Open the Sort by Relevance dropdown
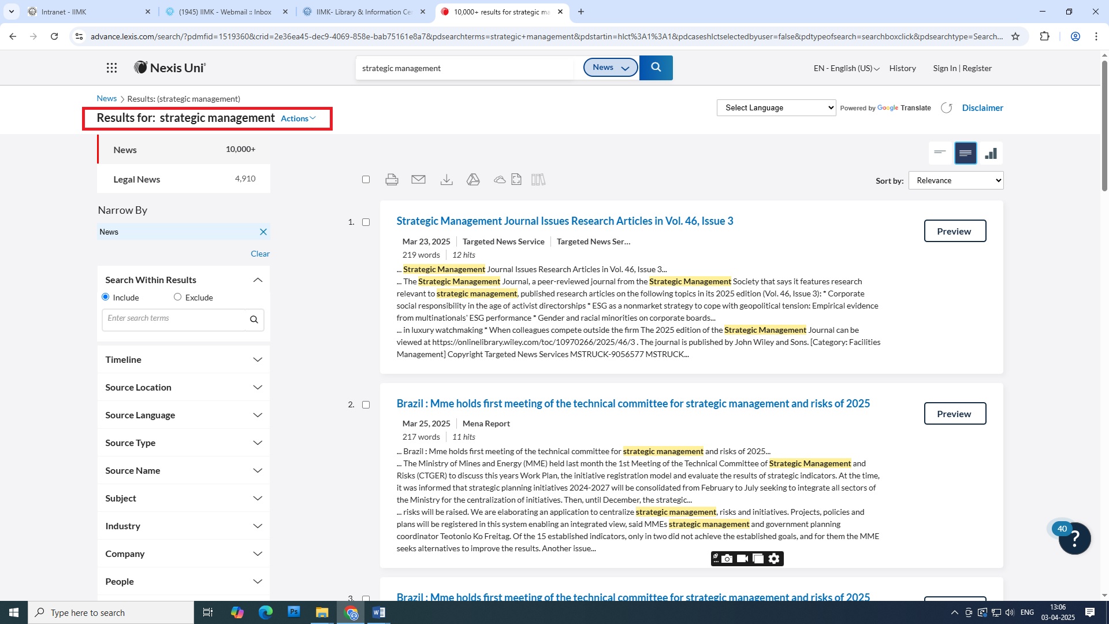 pyautogui.click(x=955, y=180)
